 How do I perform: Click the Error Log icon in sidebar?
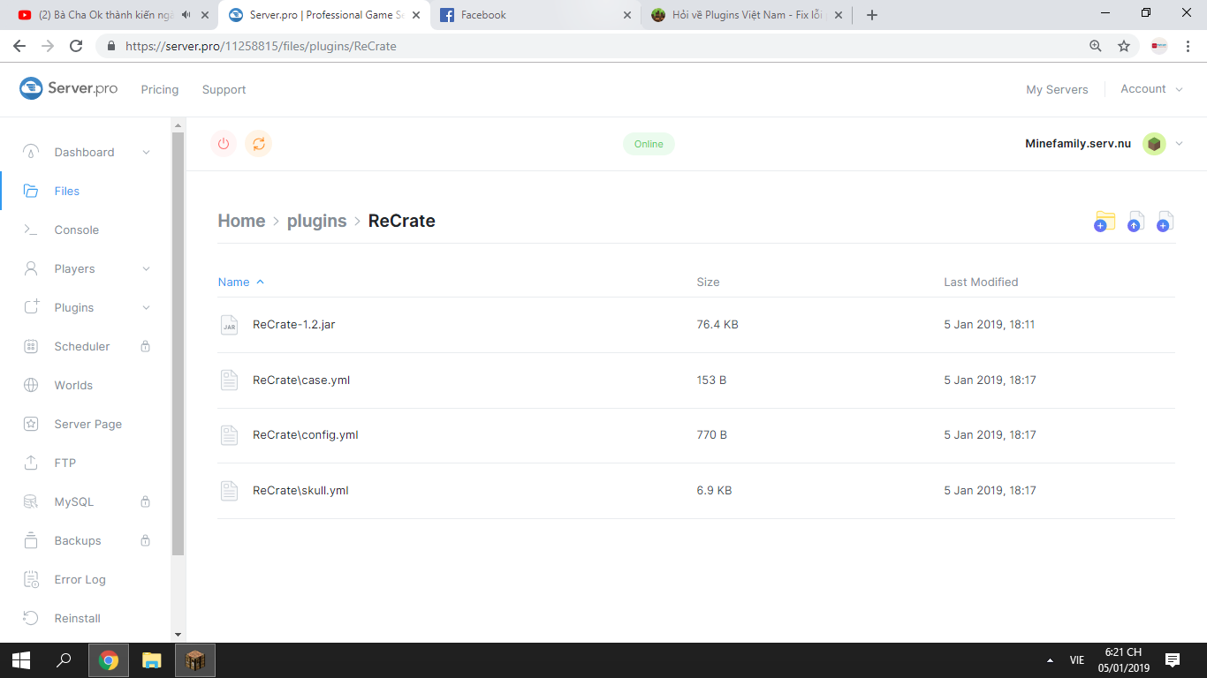coord(31,579)
